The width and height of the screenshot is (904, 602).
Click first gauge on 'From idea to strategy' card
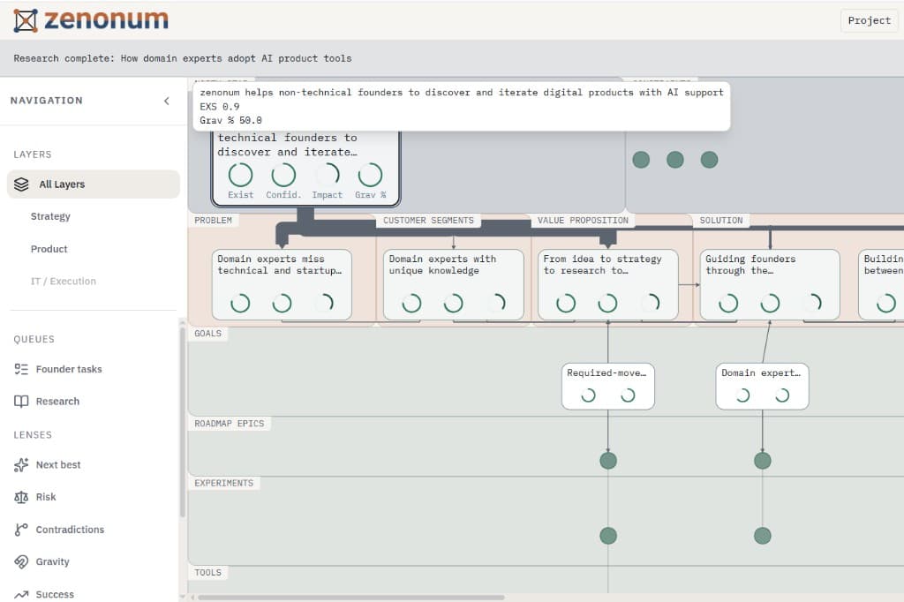coord(566,304)
